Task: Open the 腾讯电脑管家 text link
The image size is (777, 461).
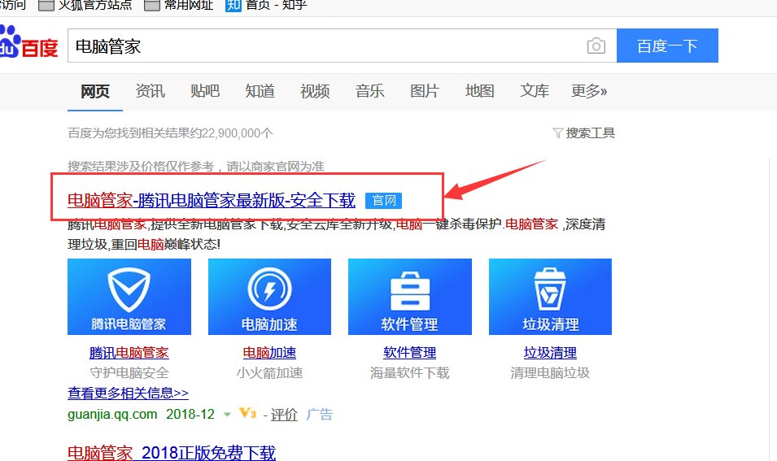Action: point(129,353)
